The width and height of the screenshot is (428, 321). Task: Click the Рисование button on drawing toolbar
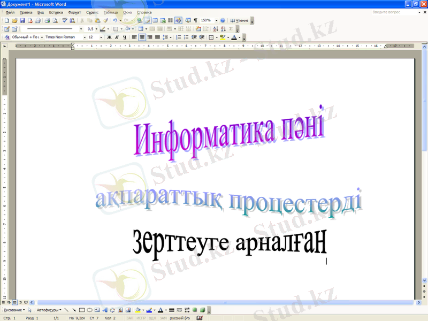point(14,310)
